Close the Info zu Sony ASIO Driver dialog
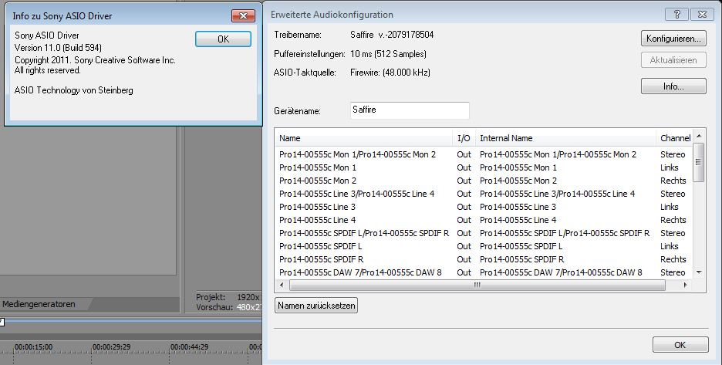 [243, 16]
